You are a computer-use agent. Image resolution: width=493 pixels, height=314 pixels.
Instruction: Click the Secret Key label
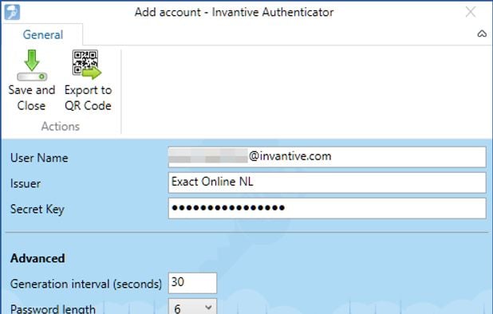tap(37, 209)
